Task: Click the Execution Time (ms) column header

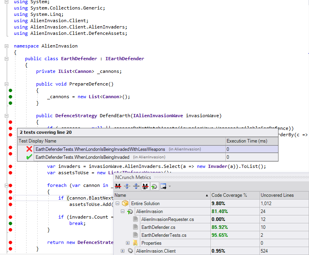Action: click(x=252, y=141)
